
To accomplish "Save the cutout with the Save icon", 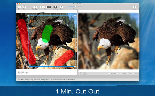I will 24,7.
